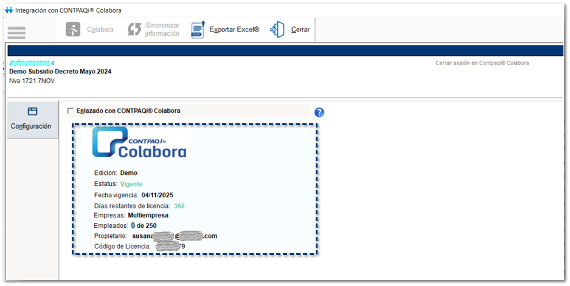
Task: Enable Enlazado con CONTPAQi Colabora checkbox
Action: click(71, 111)
